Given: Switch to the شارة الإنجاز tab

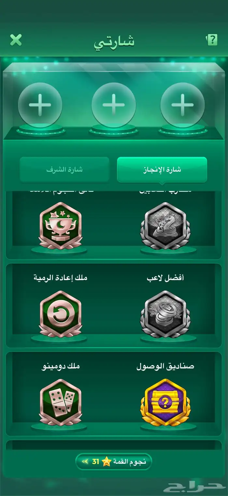Looking at the screenshot, I should tap(162, 170).
